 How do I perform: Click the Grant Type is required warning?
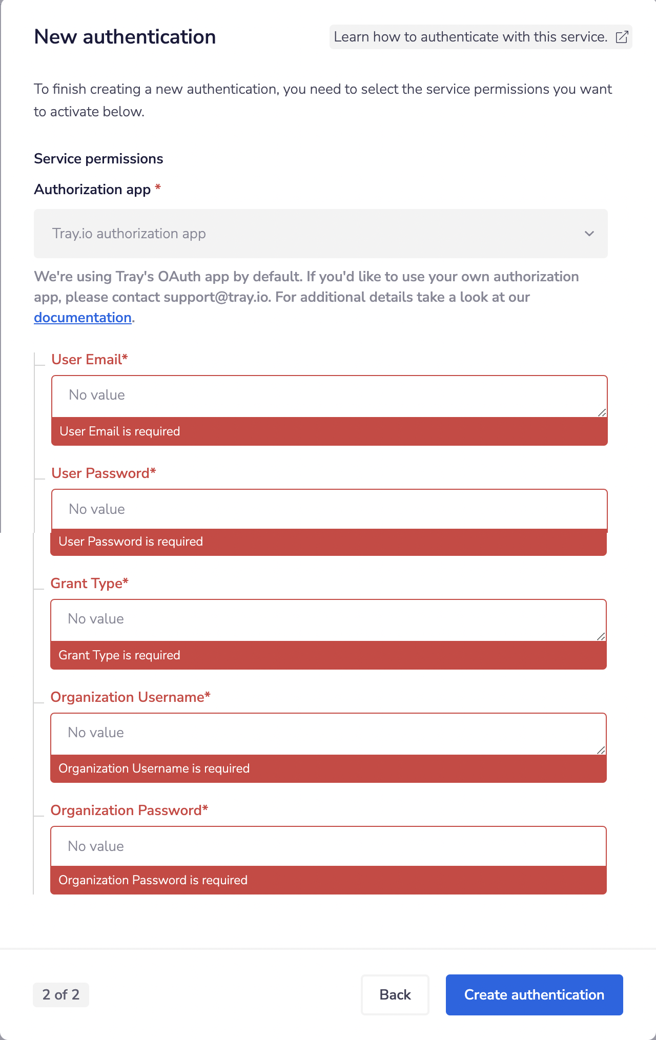pos(328,655)
